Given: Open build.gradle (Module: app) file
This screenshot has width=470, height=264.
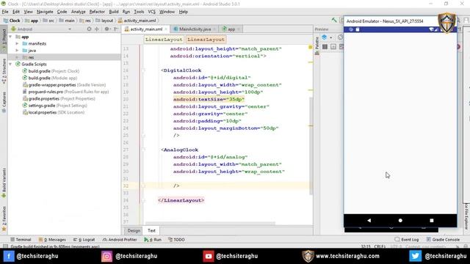Looking at the screenshot, I should coord(50,78).
